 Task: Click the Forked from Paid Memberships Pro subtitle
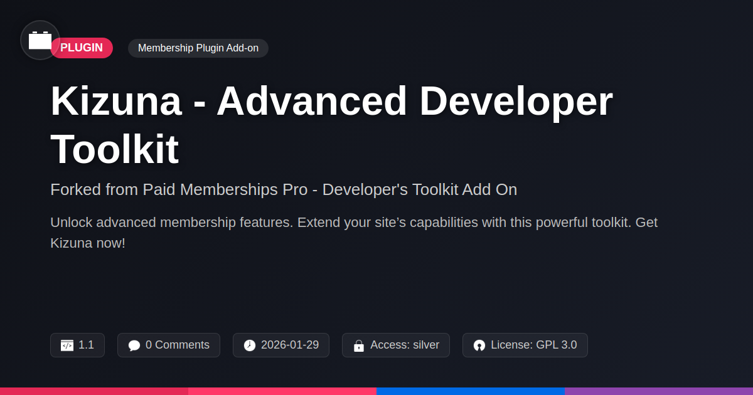coord(284,189)
